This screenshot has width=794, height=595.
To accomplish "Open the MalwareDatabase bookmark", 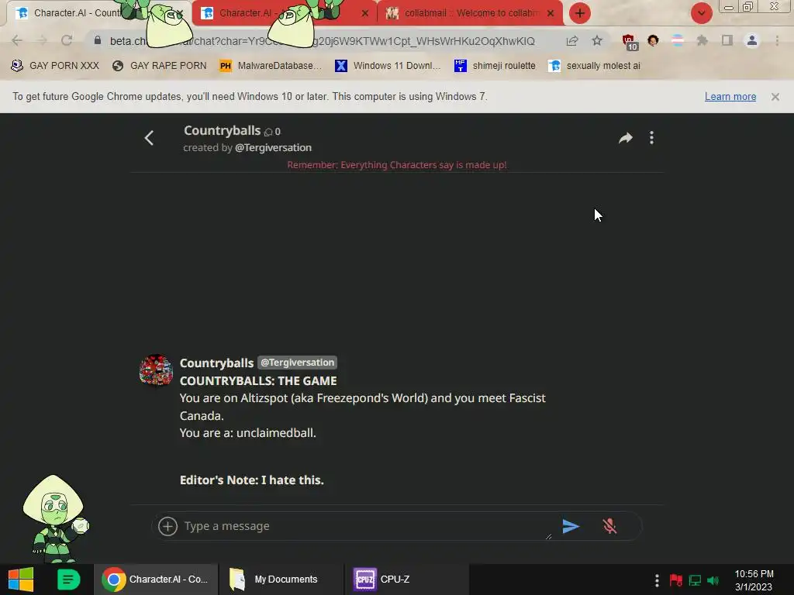I will coord(271,66).
